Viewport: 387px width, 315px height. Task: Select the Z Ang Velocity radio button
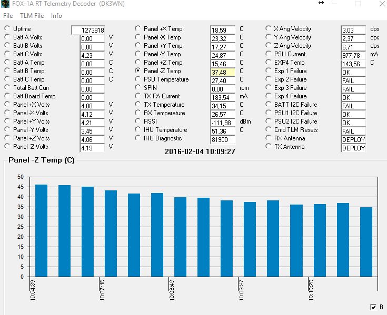[x=269, y=45]
